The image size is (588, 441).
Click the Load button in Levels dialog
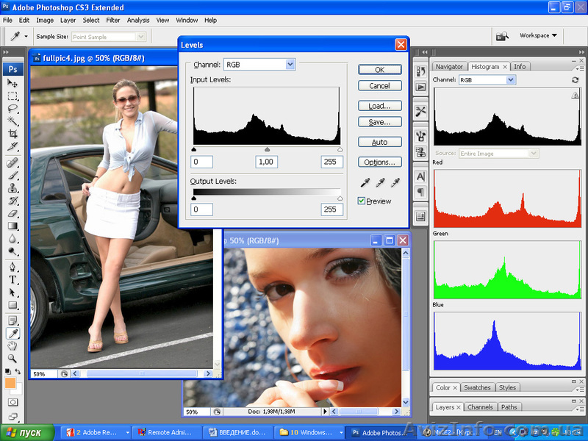379,105
